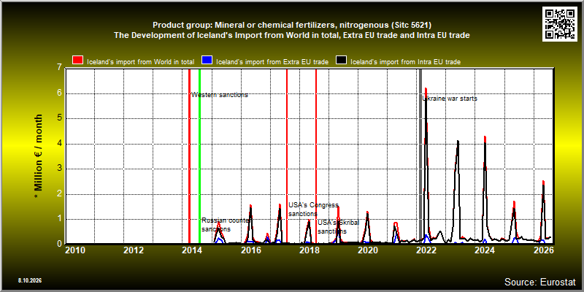584x292 pixels.
Task: Click the x-axis label 2020
Action: [x=368, y=250]
